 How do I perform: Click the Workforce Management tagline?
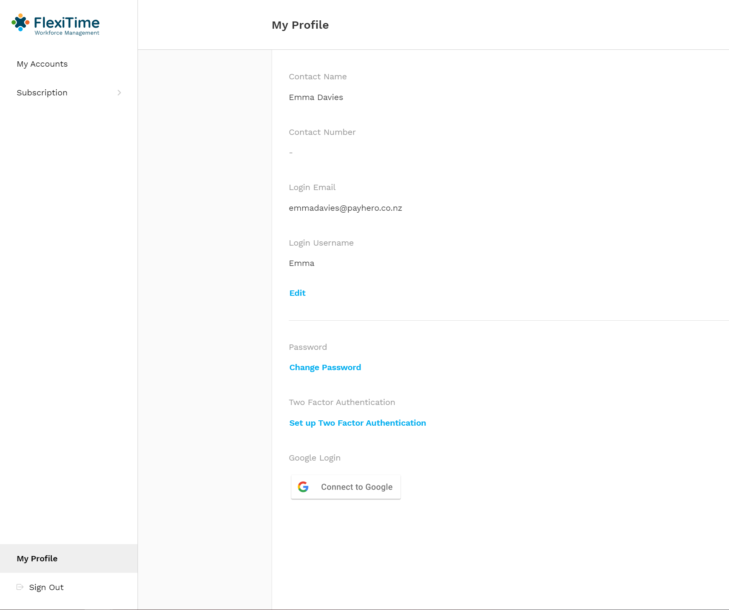pyautogui.click(x=67, y=33)
